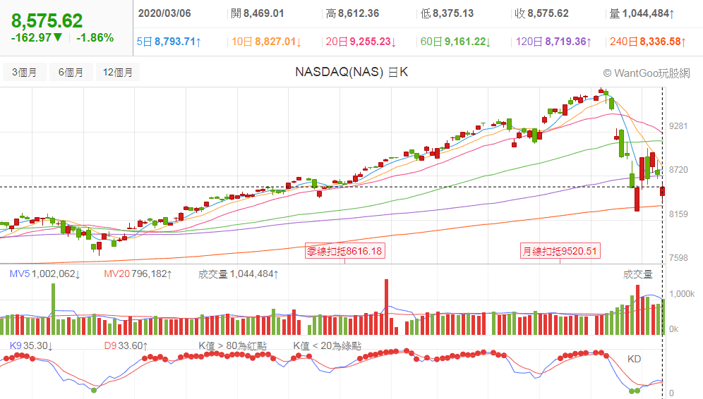
Task: Click the WantGoo玩股網 copyright watermark
Action: coord(646,73)
